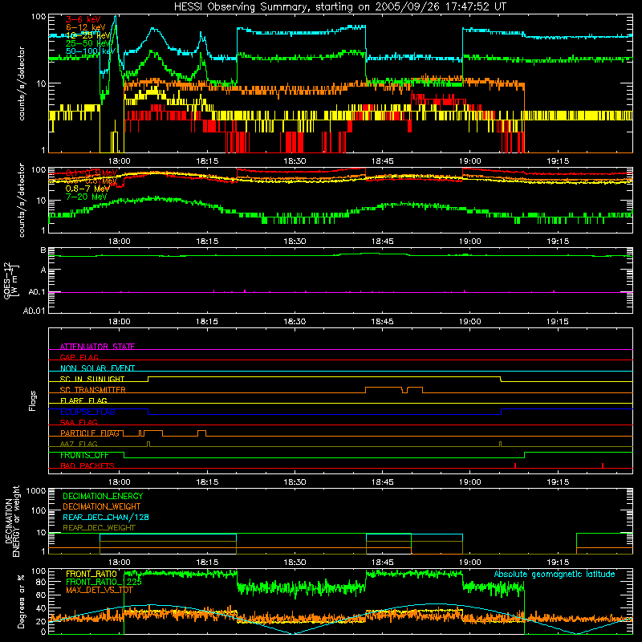Screen dimensions: 642x642
Task: Click the 80 tick on Degrees axis
Action: [41, 582]
